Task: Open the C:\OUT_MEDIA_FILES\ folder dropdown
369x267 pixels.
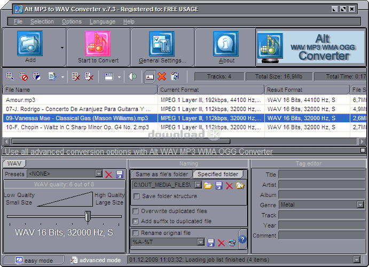Action: pyautogui.click(x=199, y=185)
